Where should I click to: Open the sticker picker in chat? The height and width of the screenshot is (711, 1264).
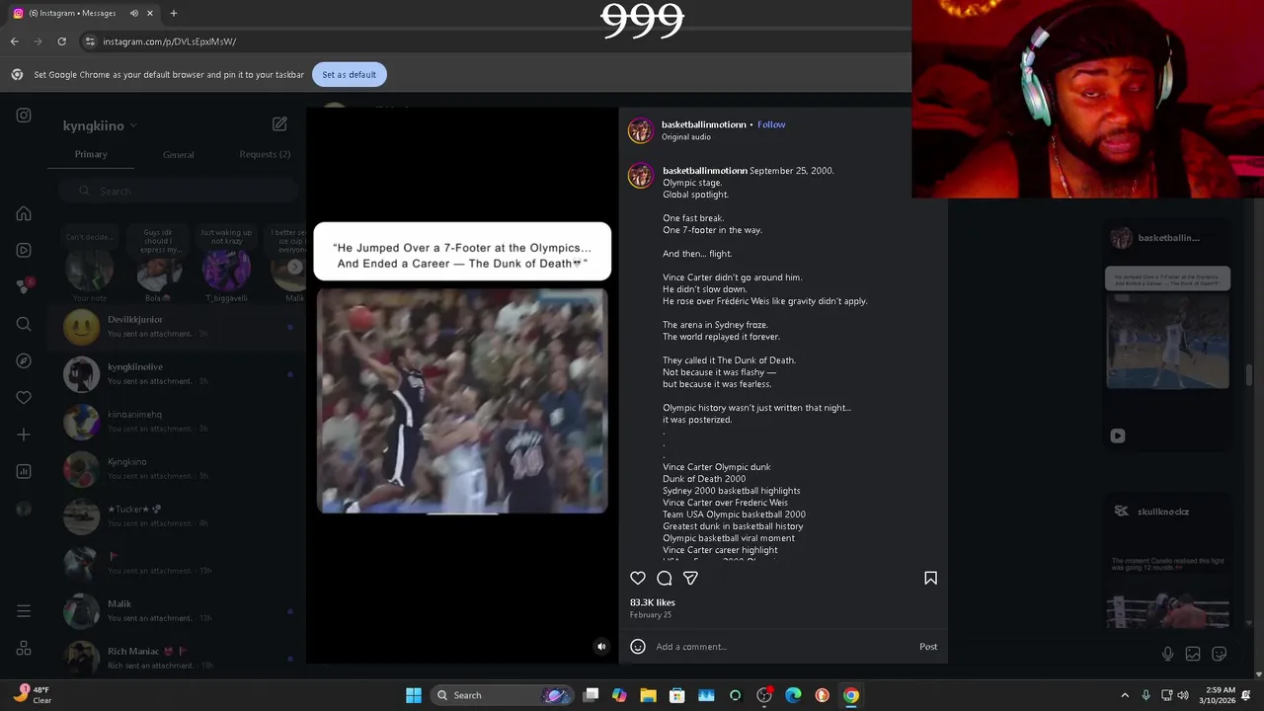click(1219, 654)
